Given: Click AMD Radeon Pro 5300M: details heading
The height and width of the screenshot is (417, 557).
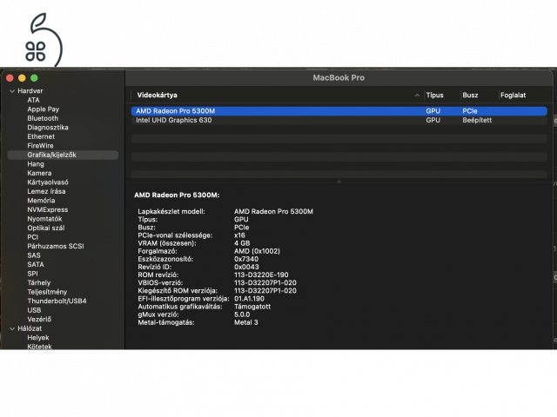Looking at the screenshot, I should pyautogui.click(x=177, y=195).
